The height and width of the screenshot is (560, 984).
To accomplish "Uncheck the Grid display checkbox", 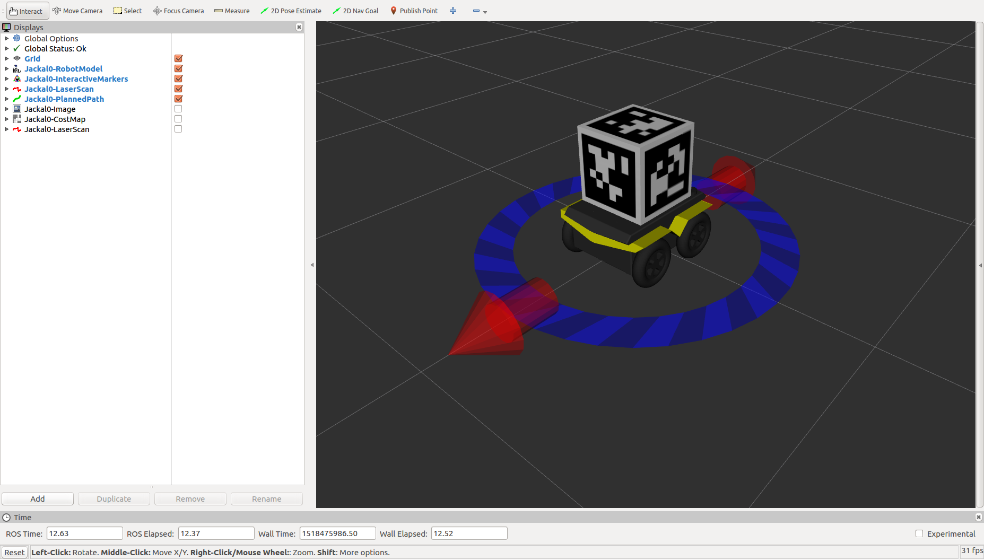I will click(x=178, y=59).
